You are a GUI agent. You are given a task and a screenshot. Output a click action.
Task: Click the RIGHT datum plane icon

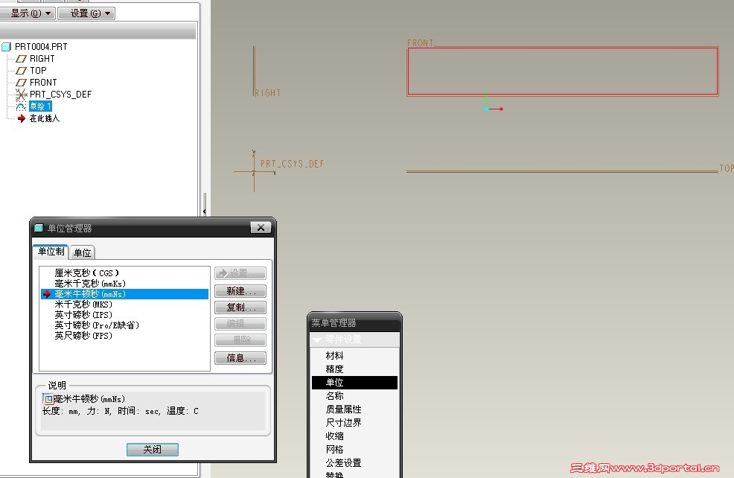[x=21, y=59]
